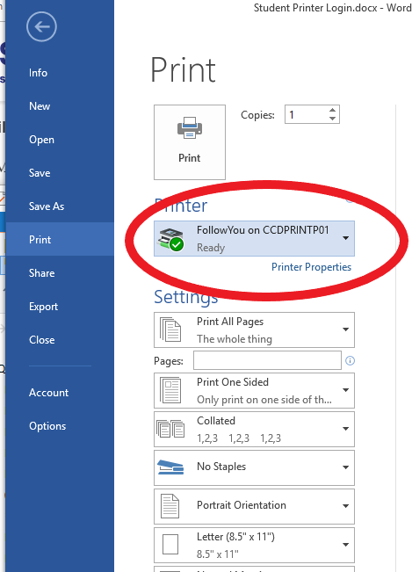Open Word Options

47,426
